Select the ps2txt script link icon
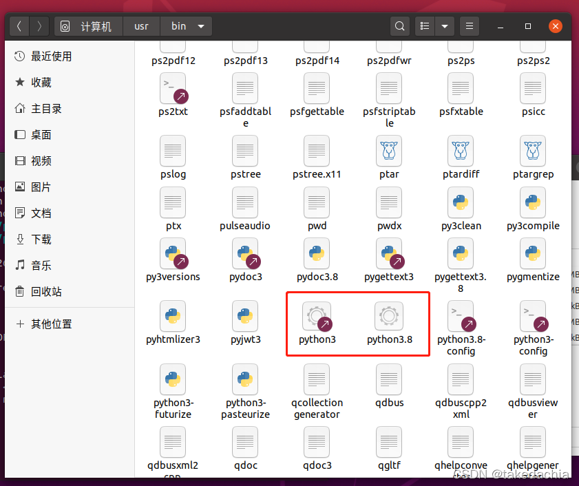 (173, 88)
